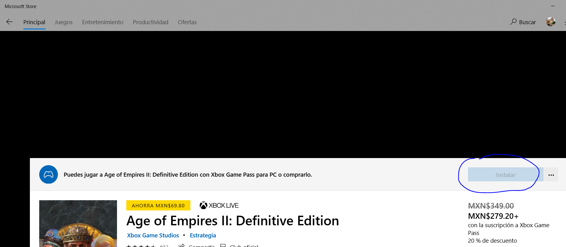Click the Xbox Live logo
The width and height of the screenshot is (566, 247).
pyautogui.click(x=219, y=205)
